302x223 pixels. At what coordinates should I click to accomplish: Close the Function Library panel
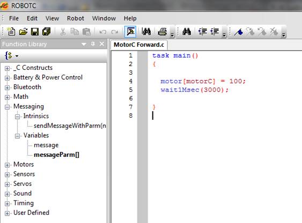102,44
